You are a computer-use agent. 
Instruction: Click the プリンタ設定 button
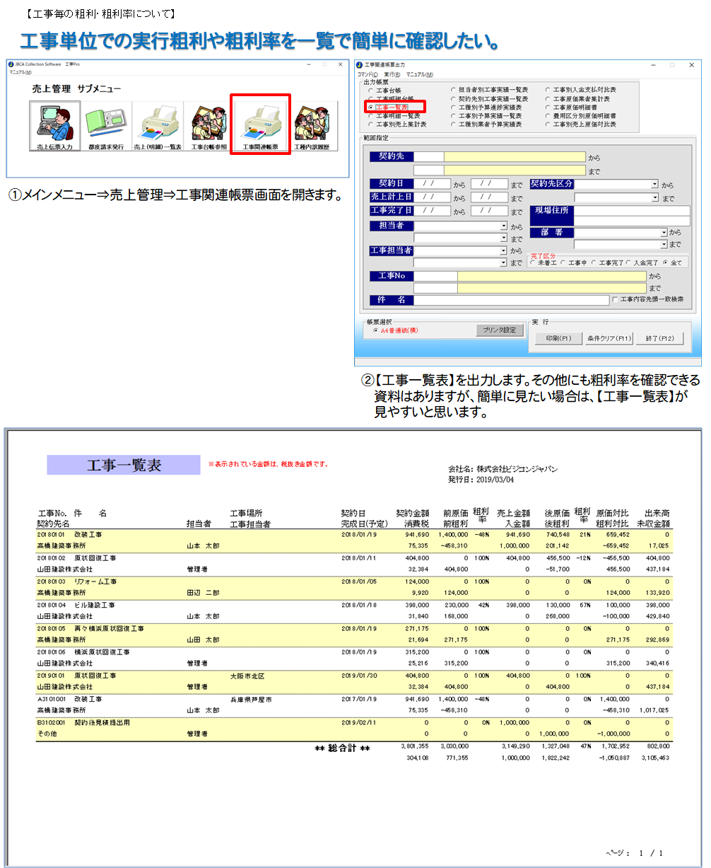500,330
